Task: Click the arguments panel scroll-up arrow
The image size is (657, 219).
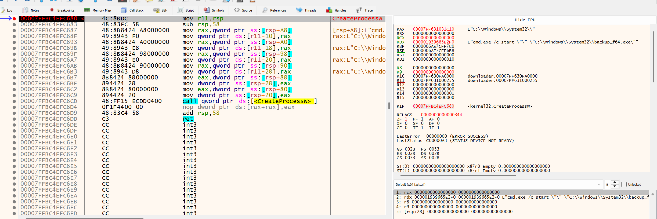Action: click(x=653, y=194)
